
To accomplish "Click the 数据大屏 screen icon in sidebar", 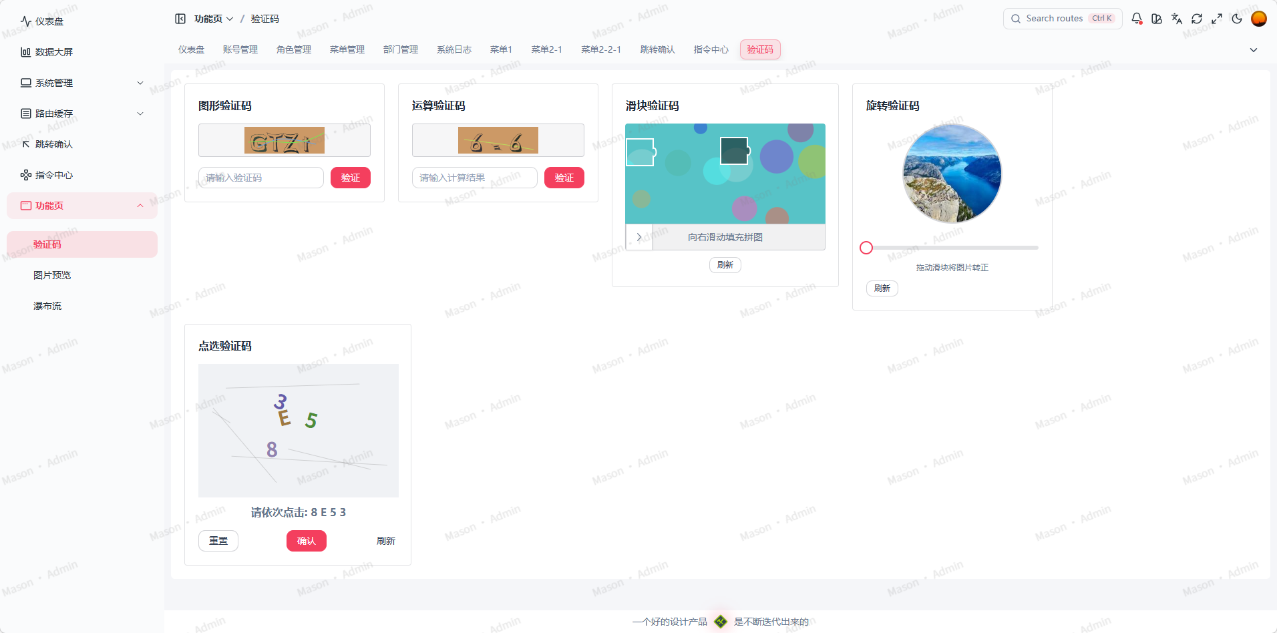I will point(25,51).
